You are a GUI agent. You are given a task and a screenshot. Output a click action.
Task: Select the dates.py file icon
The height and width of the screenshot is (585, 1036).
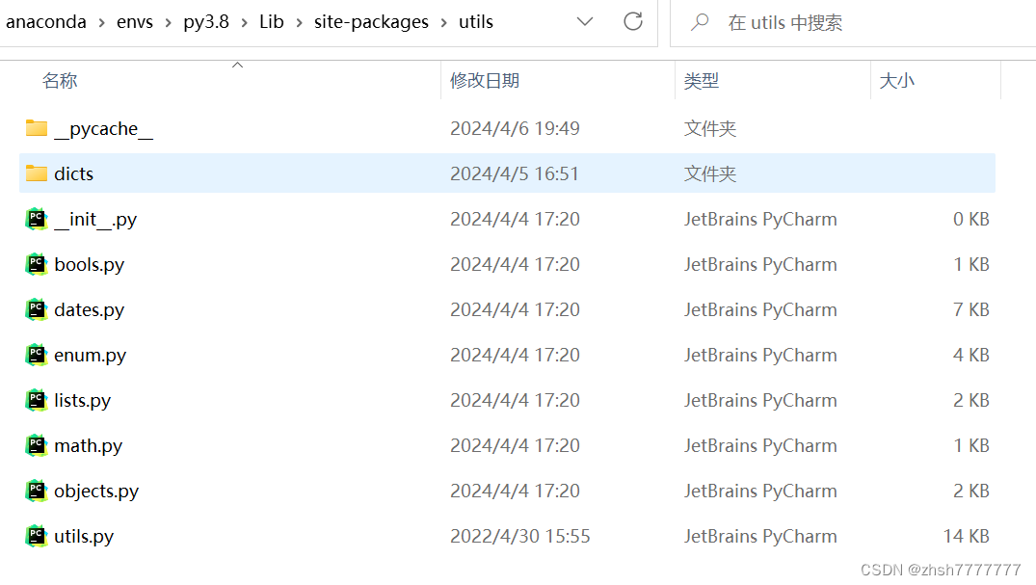click(x=36, y=309)
